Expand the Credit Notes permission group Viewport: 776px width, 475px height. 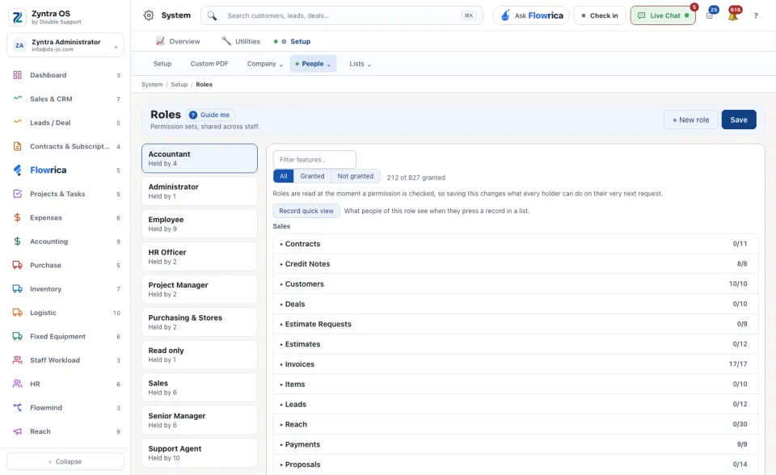(515, 264)
